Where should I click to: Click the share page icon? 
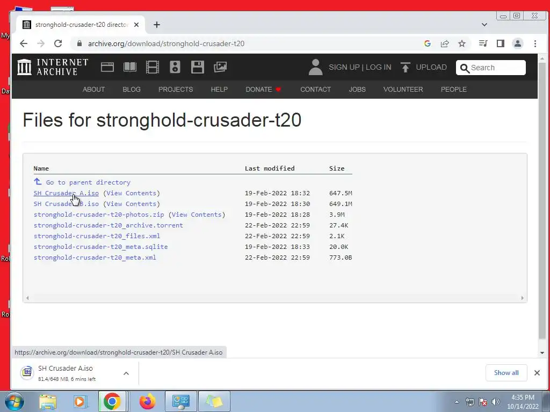(445, 43)
